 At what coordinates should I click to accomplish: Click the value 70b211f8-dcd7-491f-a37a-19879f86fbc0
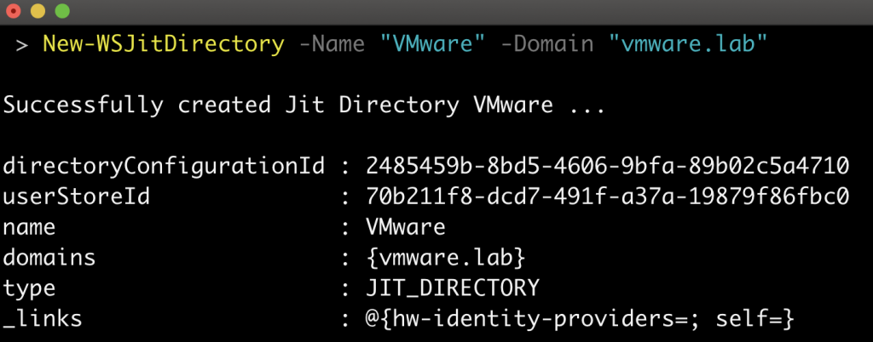[x=607, y=196]
